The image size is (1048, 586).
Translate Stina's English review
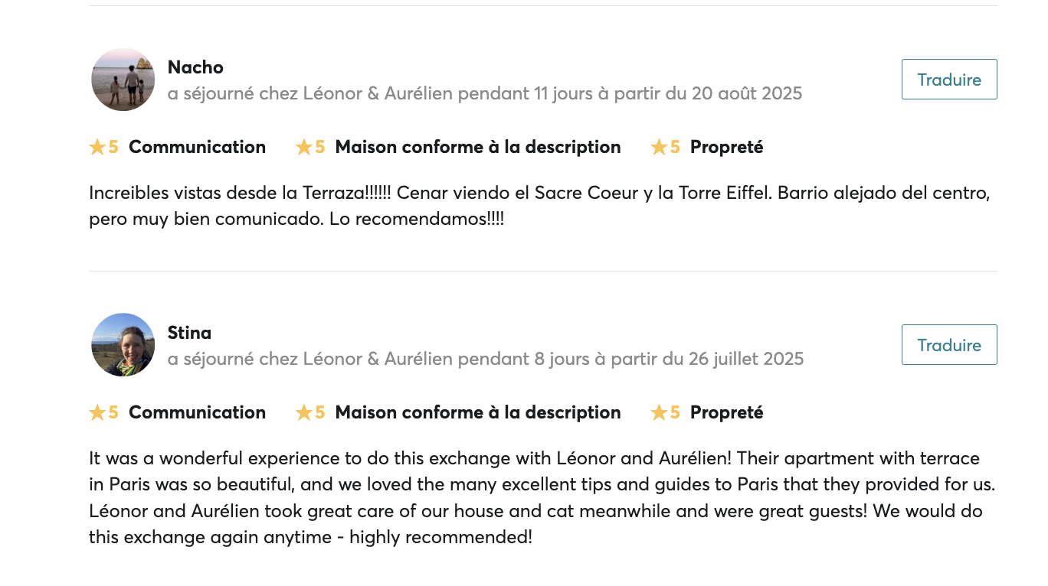coord(948,345)
